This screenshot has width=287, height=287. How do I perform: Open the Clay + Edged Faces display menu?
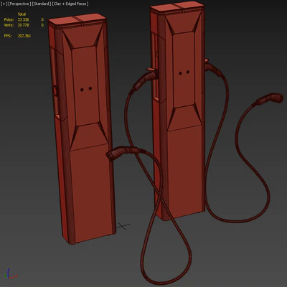click(x=70, y=4)
